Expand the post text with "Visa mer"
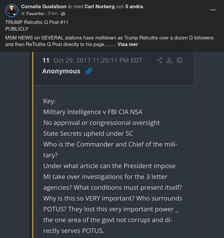 (127, 44)
